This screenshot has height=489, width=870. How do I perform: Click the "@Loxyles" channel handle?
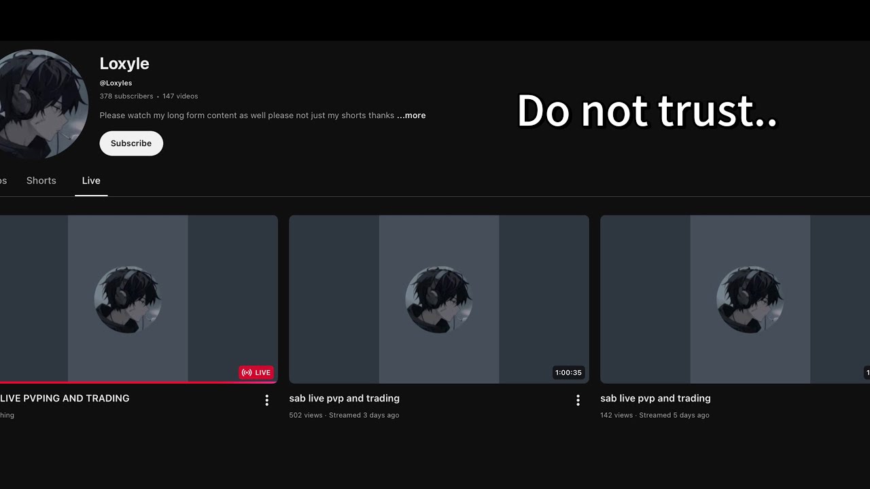click(x=116, y=83)
